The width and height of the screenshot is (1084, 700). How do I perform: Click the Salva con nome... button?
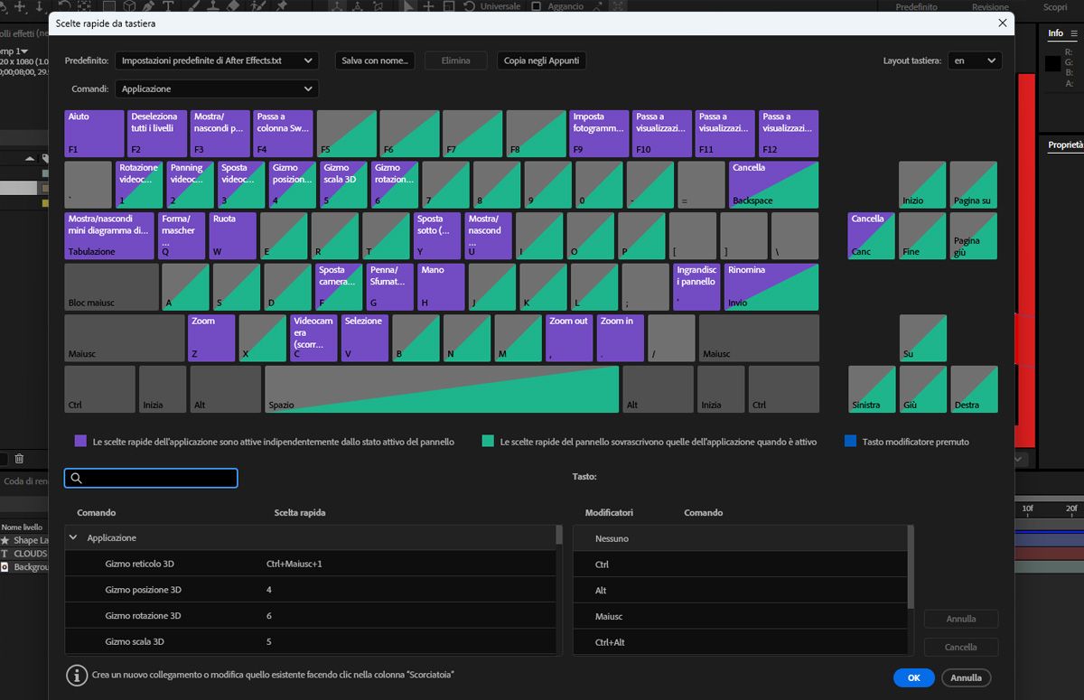[375, 61]
